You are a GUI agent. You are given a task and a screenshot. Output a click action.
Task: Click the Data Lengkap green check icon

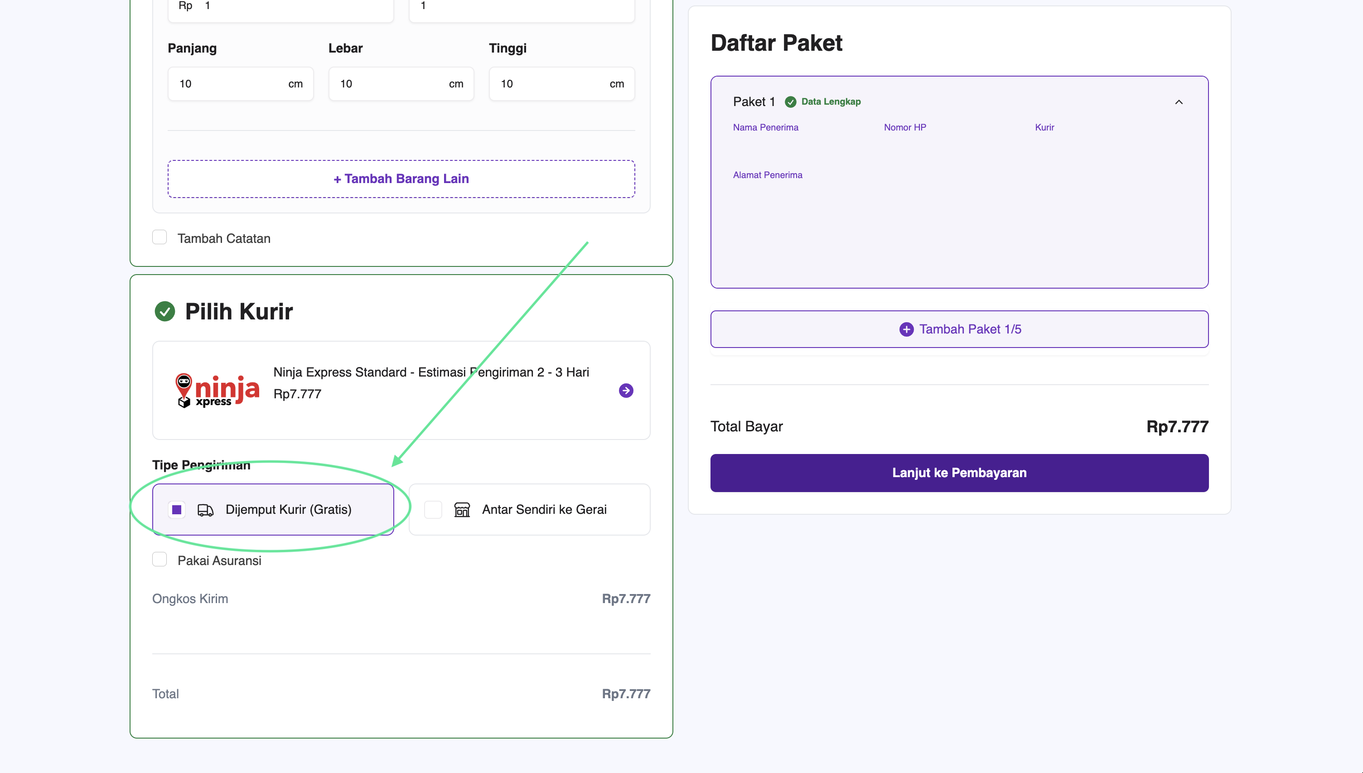coord(790,102)
